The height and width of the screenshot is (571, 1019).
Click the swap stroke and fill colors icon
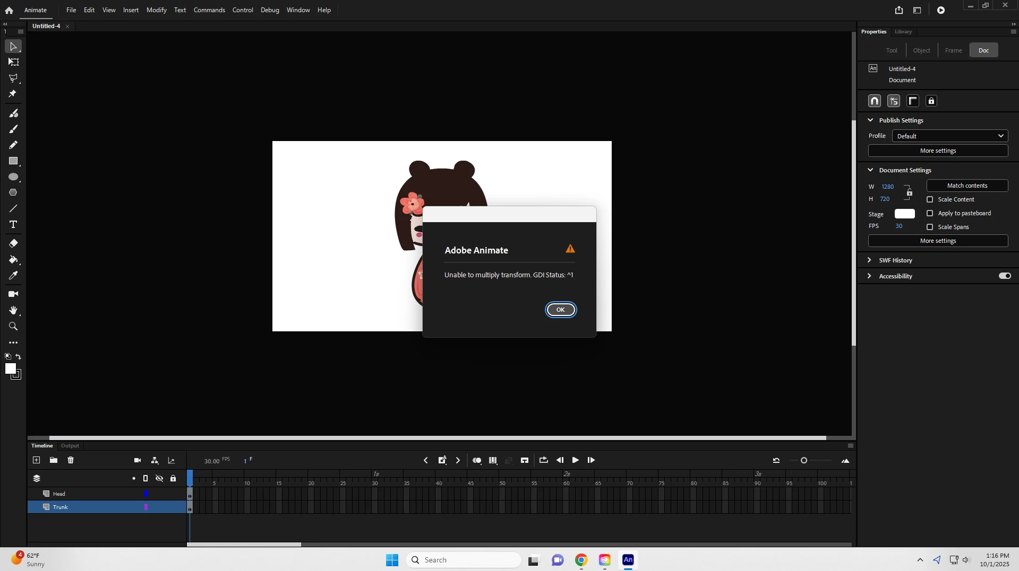pyautogui.click(x=19, y=357)
